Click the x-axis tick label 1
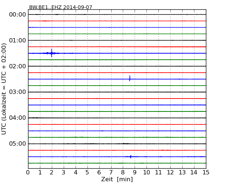Image resolution: width=234 pixels, height=187 pixels. click(x=40, y=173)
